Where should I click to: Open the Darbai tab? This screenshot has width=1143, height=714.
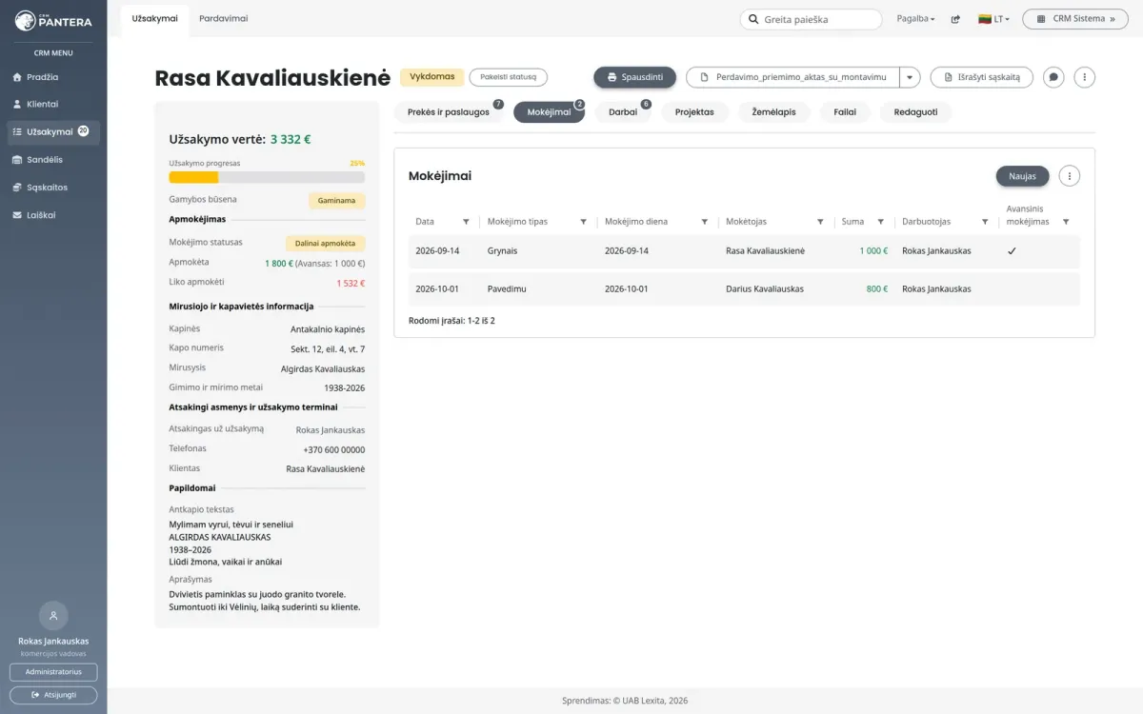click(623, 112)
